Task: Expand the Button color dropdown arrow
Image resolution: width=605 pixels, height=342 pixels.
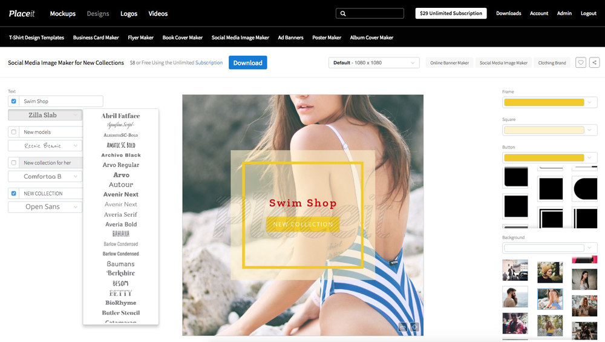Action: 589,157
